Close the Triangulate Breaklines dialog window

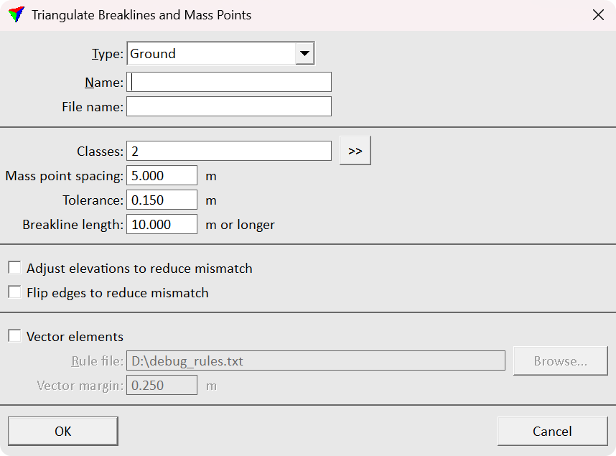click(x=597, y=15)
